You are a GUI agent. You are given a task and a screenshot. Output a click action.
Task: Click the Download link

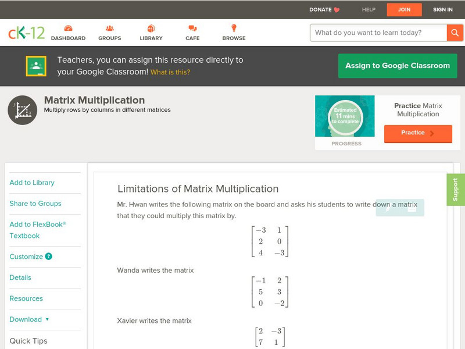26,319
